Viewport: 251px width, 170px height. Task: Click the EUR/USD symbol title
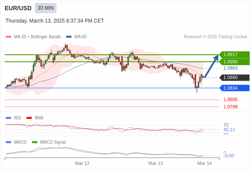tap(18, 8)
